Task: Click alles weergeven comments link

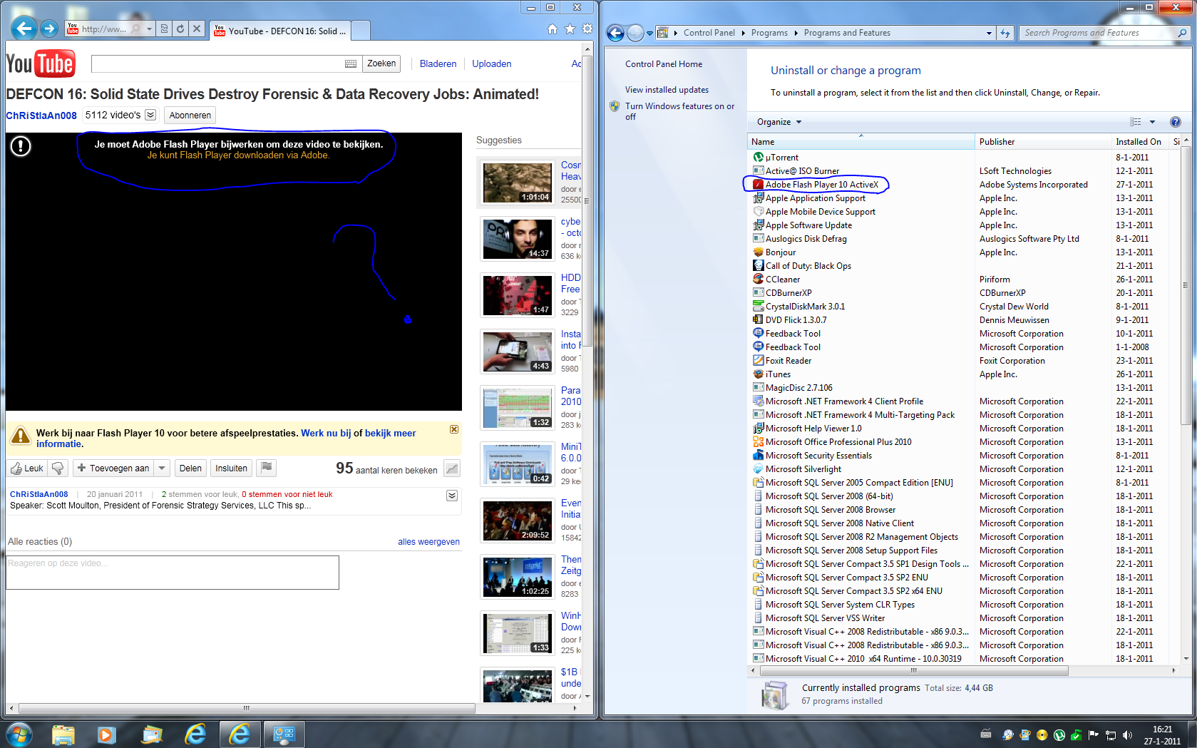Action: [428, 542]
